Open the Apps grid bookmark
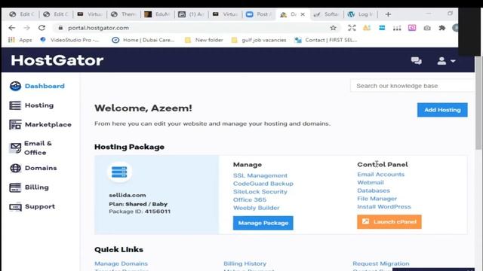This screenshot has height=271, width=483. (x=20, y=40)
